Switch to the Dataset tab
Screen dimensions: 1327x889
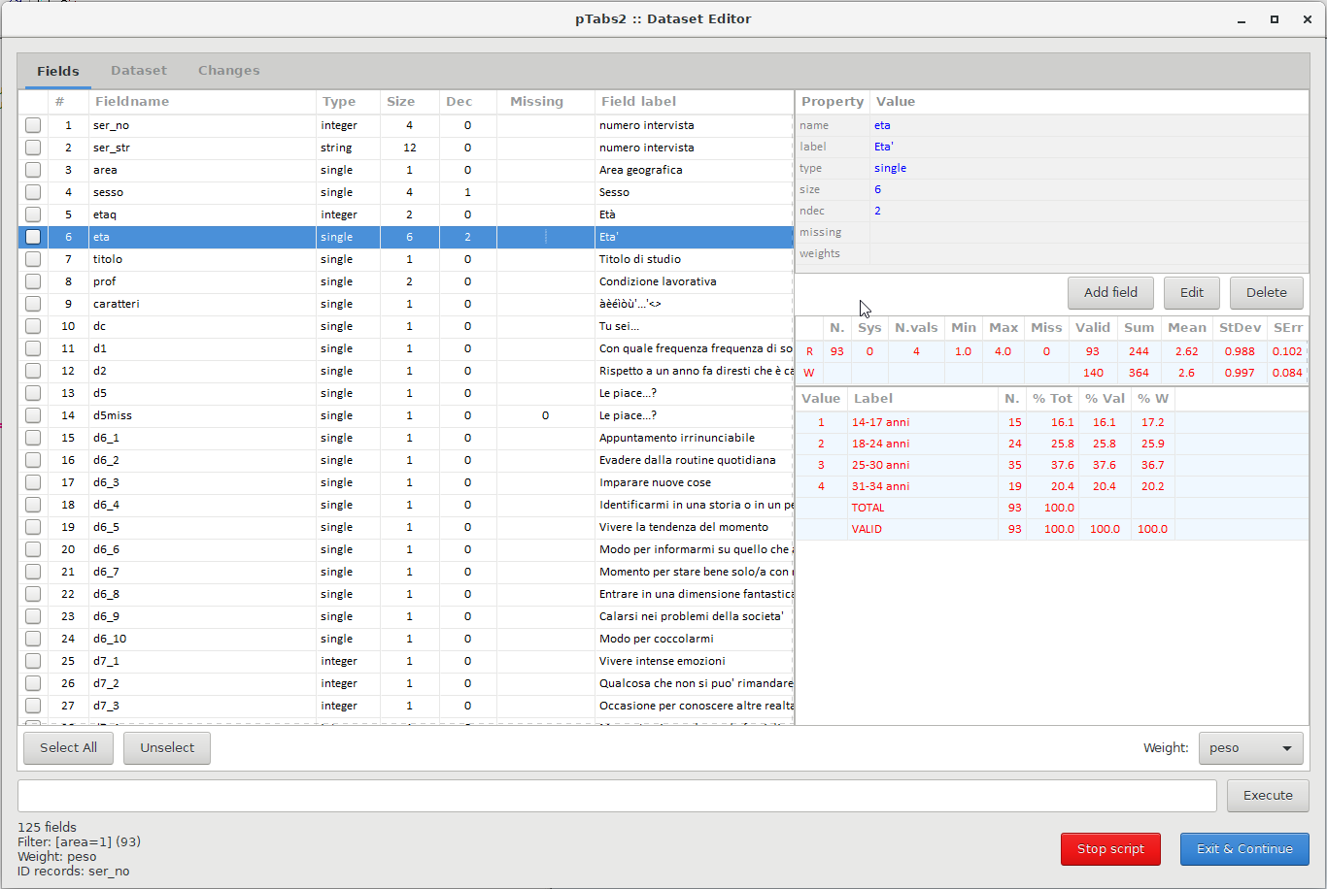click(139, 71)
